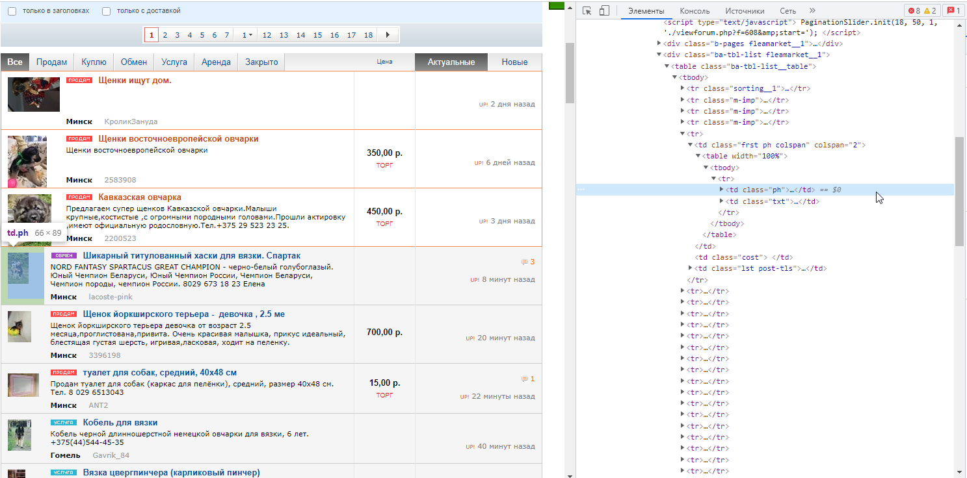Click the yellow warning count badge showing 2
This screenshot has height=478, width=967.
pyautogui.click(x=931, y=11)
